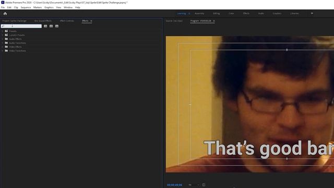This screenshot has height=188, width=334.
Task: Switch to the Effects workspace
Action: pyautogui.click(x=246, y=14)
